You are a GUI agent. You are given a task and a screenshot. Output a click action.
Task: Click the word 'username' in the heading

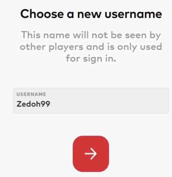click(x=133, y=15)
